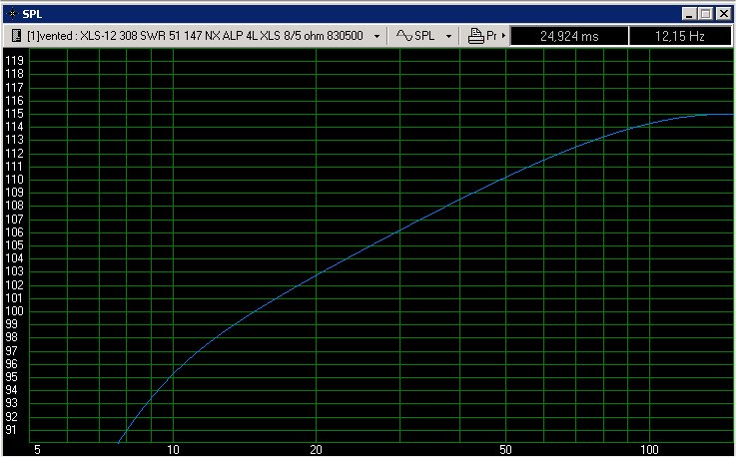The height and width of the screenshot is (457, 736).
Task: Open the [1]vented design selector dropdown arrow
Action: (376, 36)
